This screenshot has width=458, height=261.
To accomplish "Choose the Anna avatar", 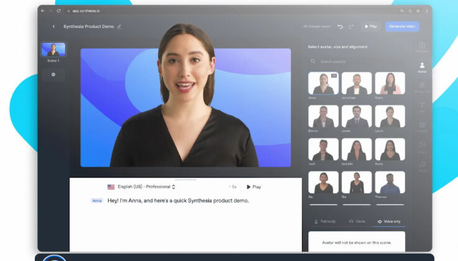I will pyautogui.click(x=323, y=83).
